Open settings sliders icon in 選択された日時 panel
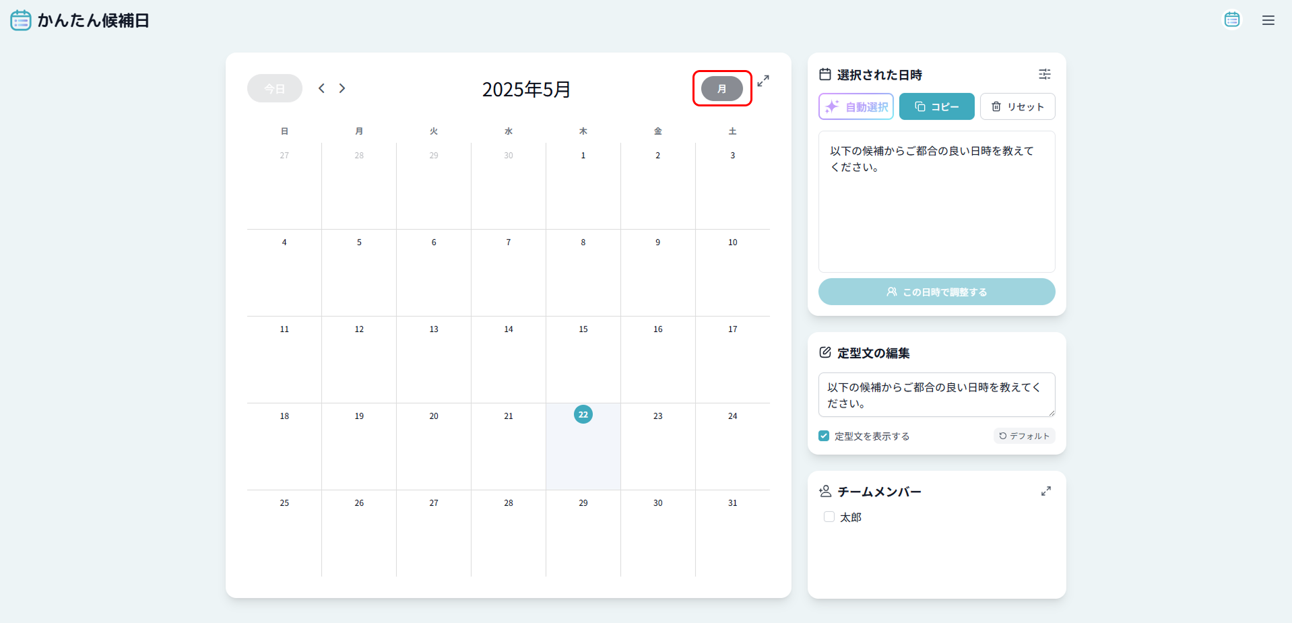1292x623 pixels. (x=1044, y=74)
